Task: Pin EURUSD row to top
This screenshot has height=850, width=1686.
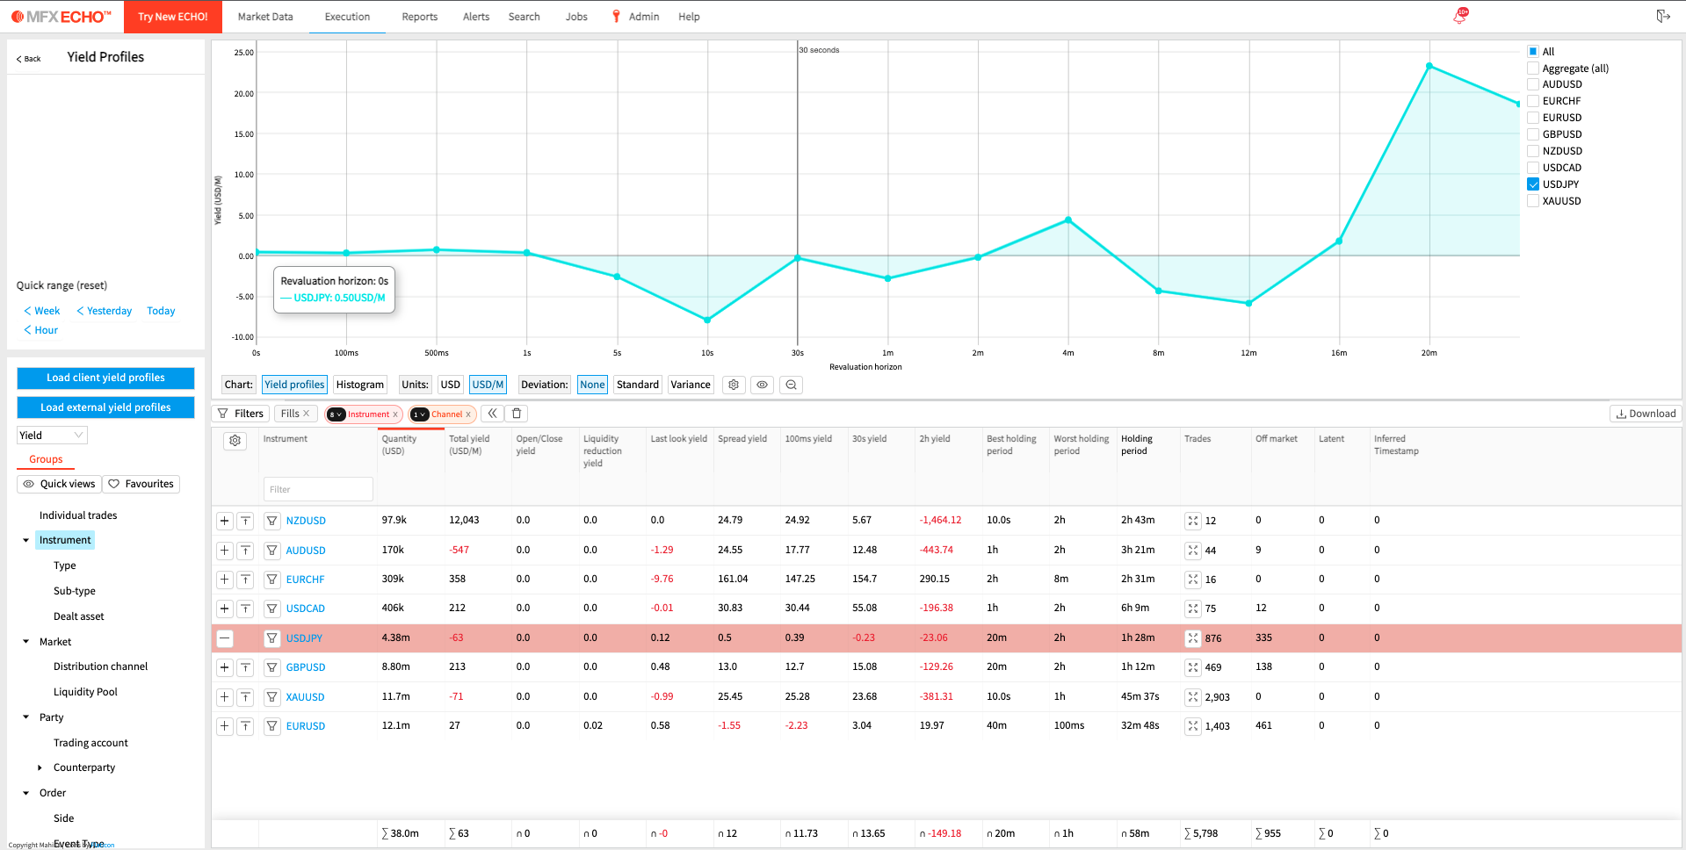Action: (246, 726)
